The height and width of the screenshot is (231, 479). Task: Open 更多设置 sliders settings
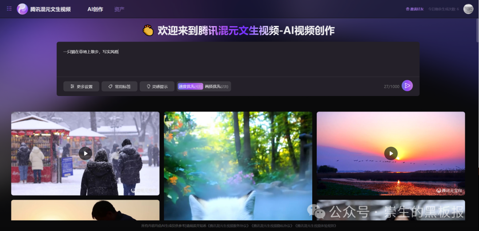(81, 86)
